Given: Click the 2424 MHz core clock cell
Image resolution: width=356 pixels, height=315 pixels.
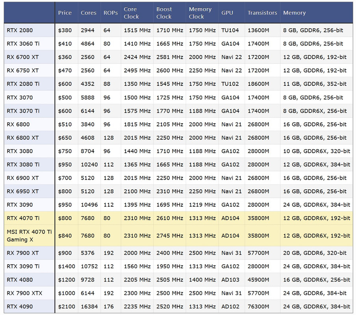Looking at the screenshot, I should coord(137,57).
